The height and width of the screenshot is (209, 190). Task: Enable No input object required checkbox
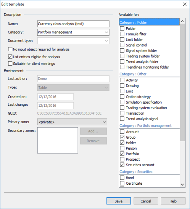point(10,49)
